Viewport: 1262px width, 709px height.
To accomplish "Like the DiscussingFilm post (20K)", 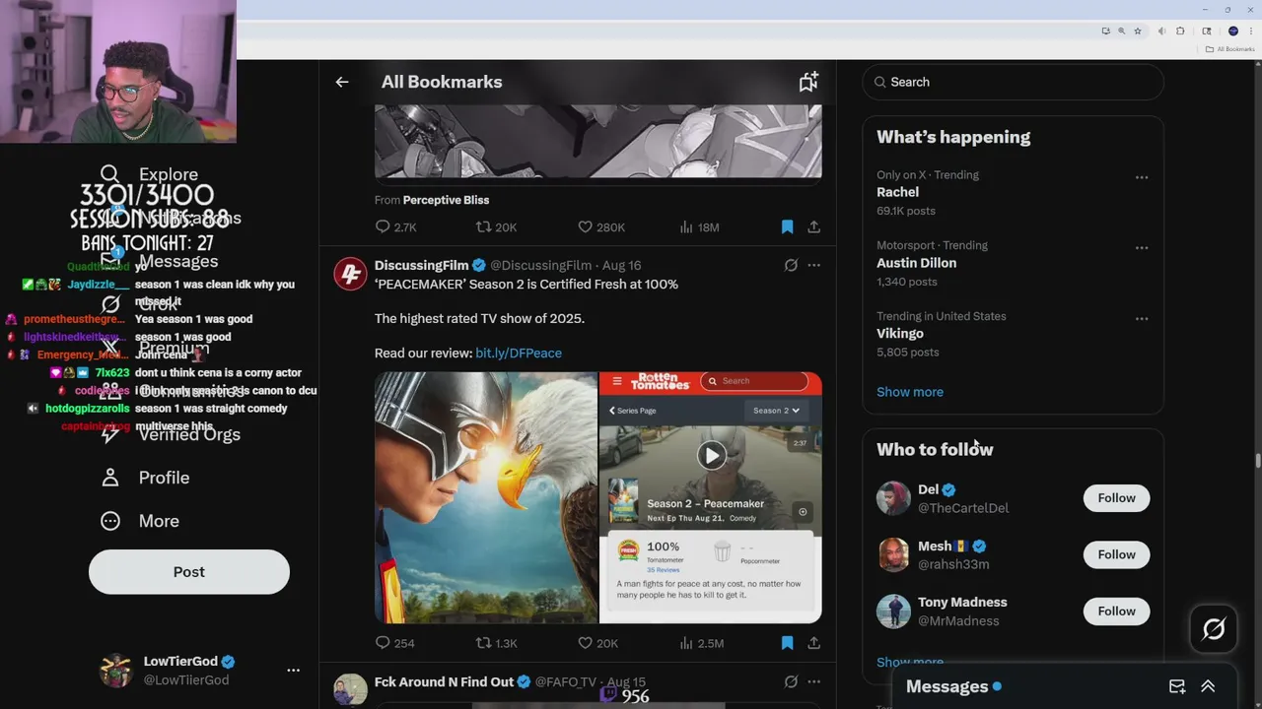I will click(597, 643).
